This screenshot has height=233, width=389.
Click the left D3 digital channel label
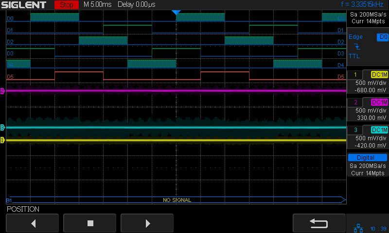(10, 53)
